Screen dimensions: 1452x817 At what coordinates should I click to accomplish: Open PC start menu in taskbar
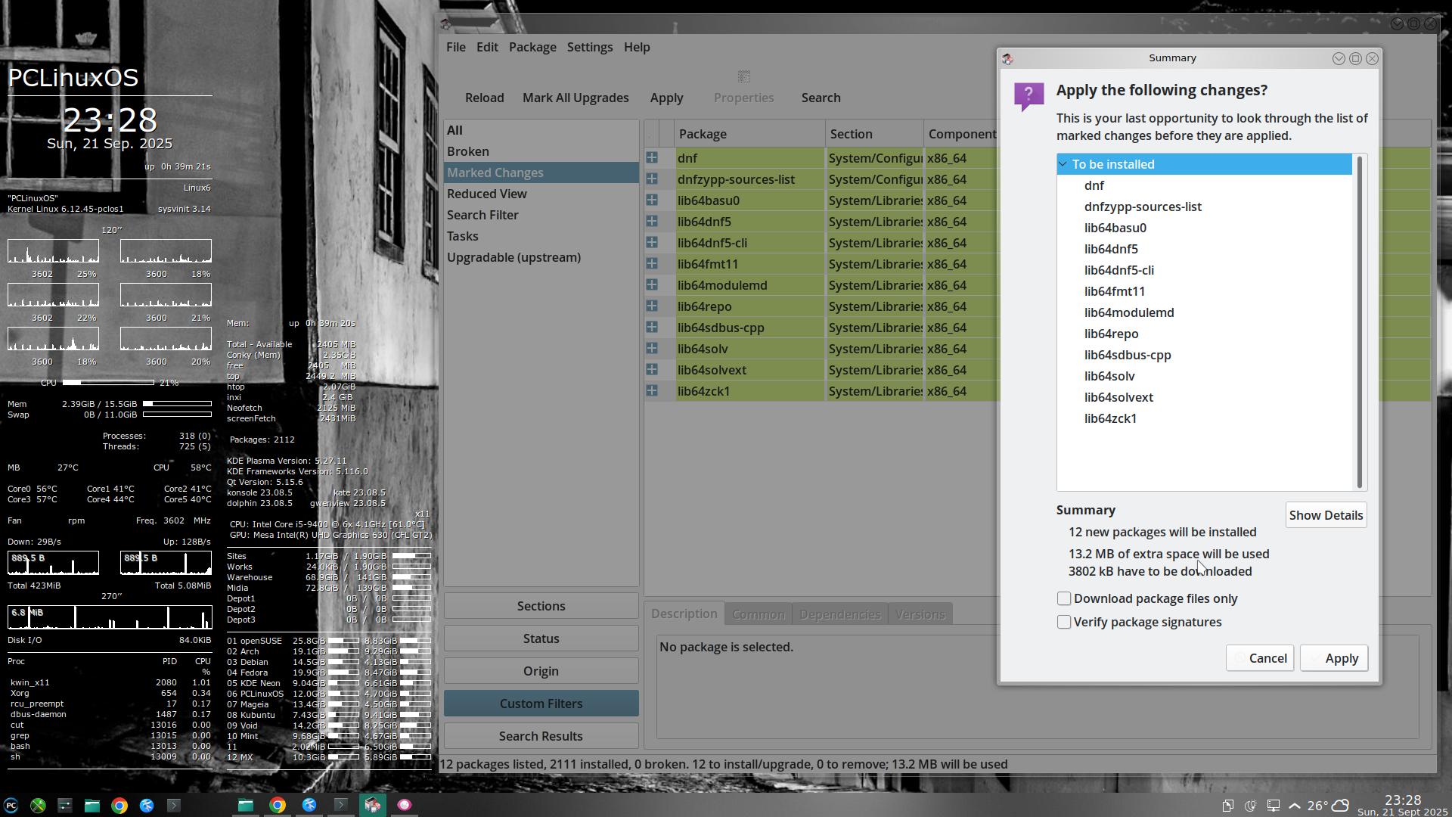coord(11,806)
